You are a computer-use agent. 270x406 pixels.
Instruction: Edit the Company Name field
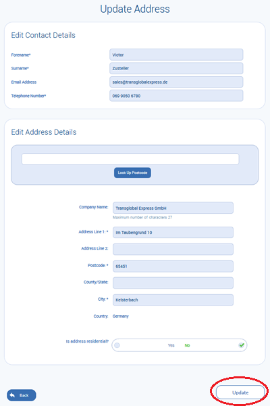point(173,208)
